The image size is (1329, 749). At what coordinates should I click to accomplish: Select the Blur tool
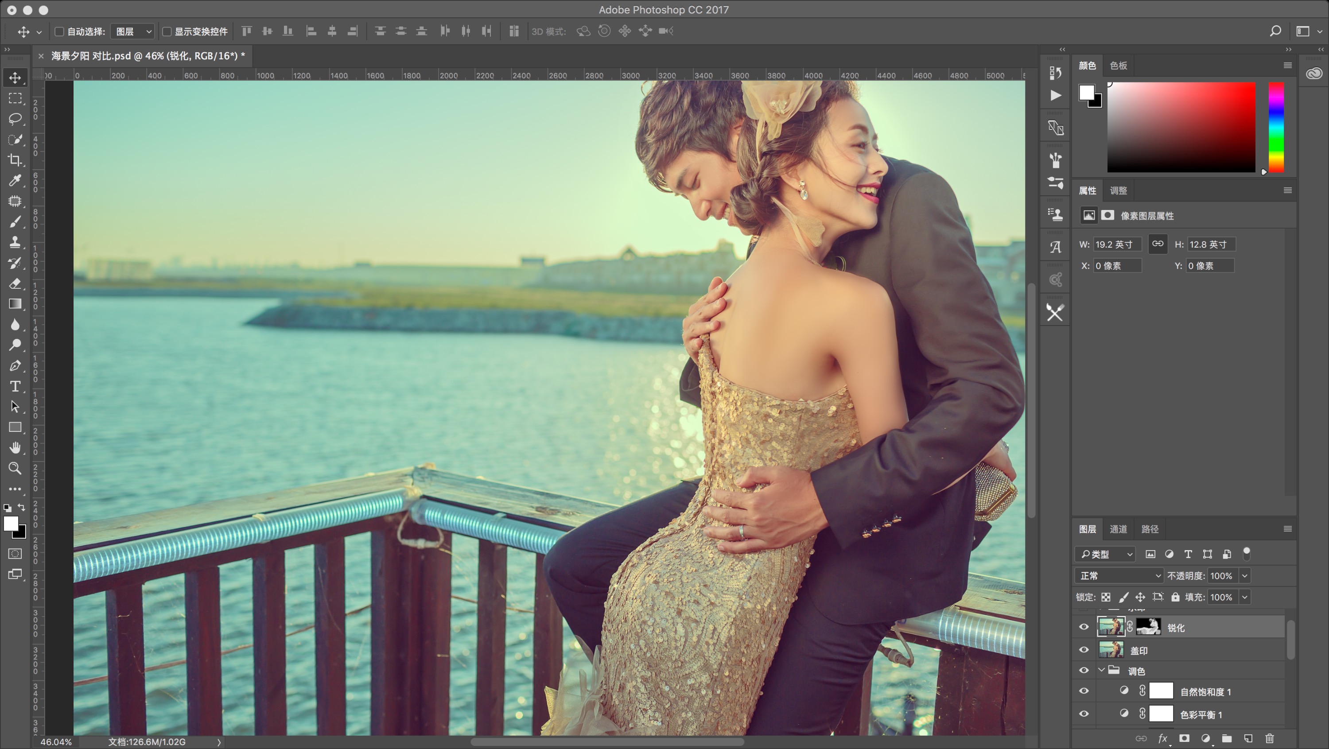point(15,325)
